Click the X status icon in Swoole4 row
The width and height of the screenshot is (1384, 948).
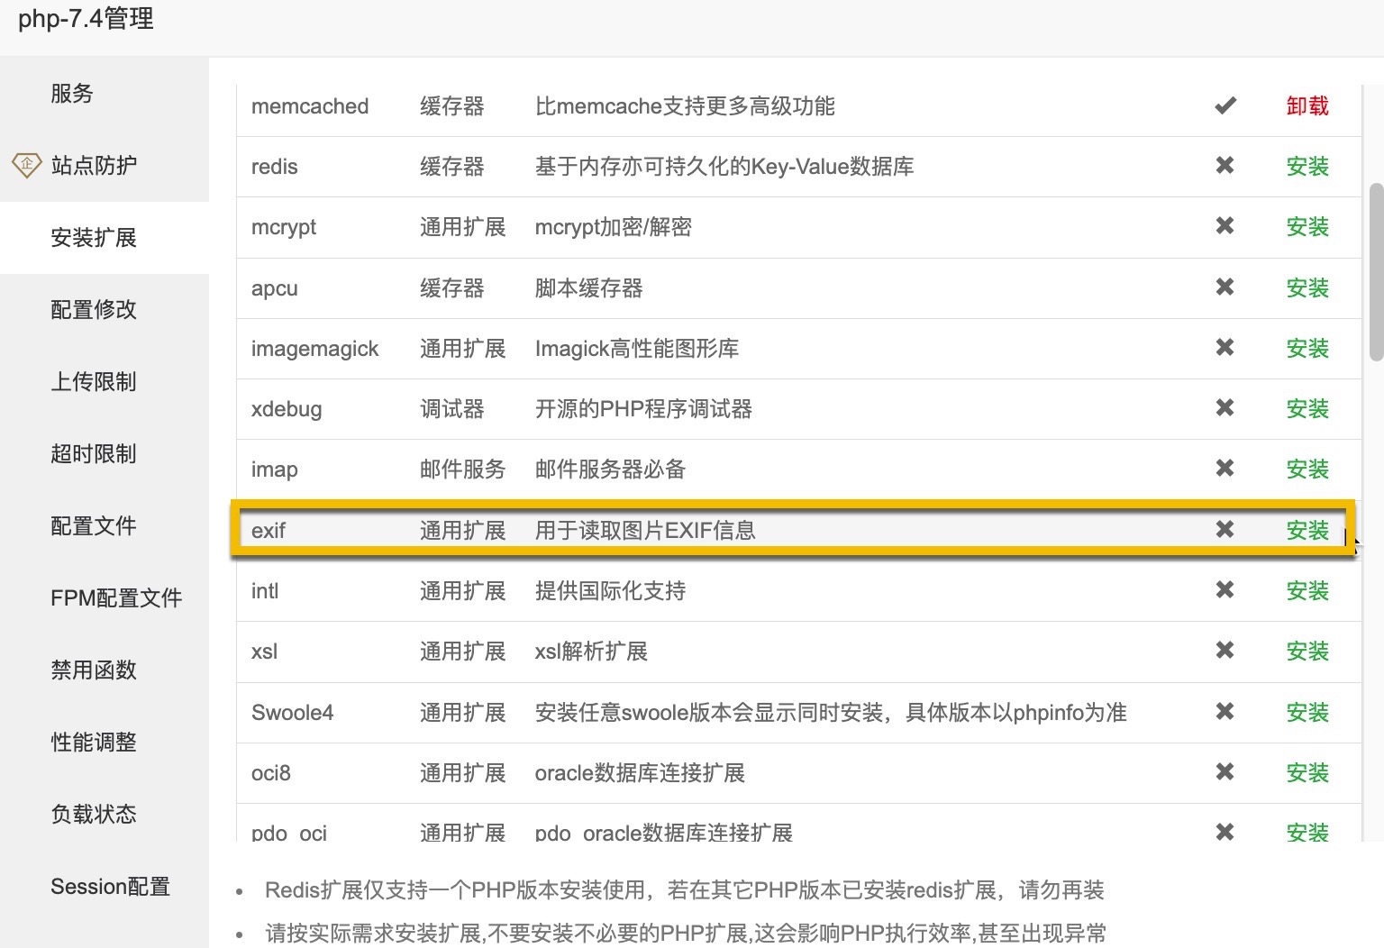1225,712
